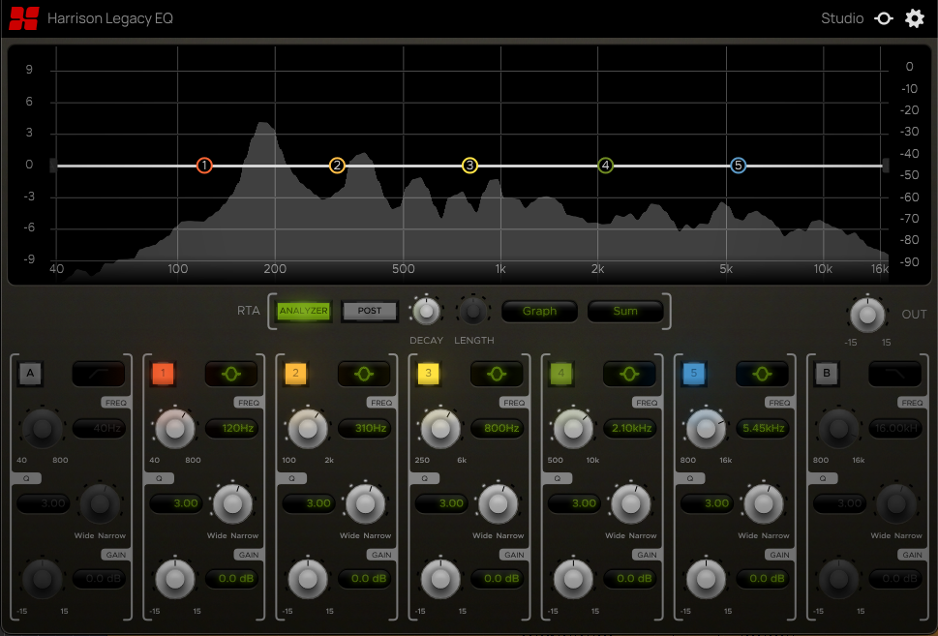Click band B frequency knob
Viewport: 938px width, 636px height.
click(x=838, y=429)
